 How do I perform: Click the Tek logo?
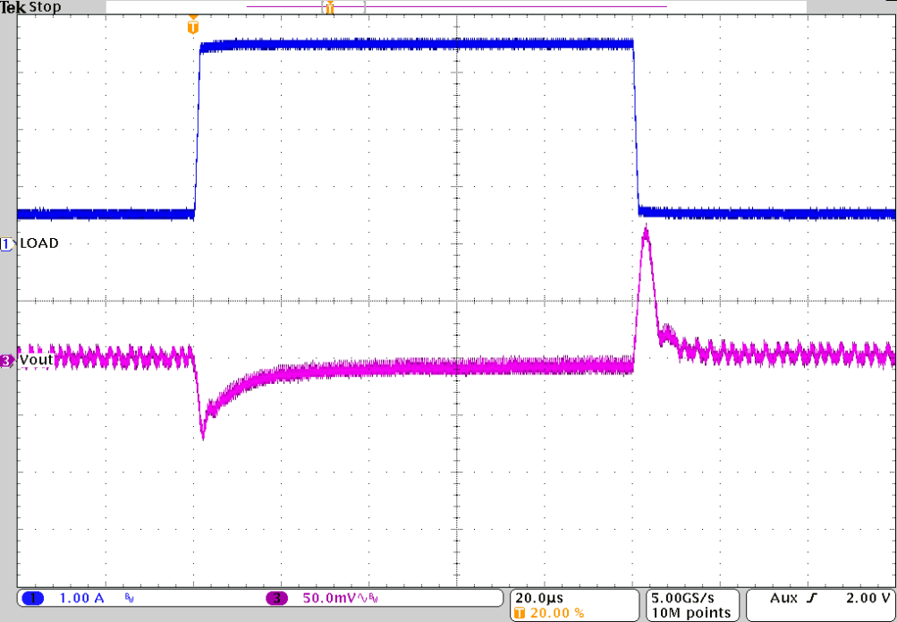pos(13,7)
